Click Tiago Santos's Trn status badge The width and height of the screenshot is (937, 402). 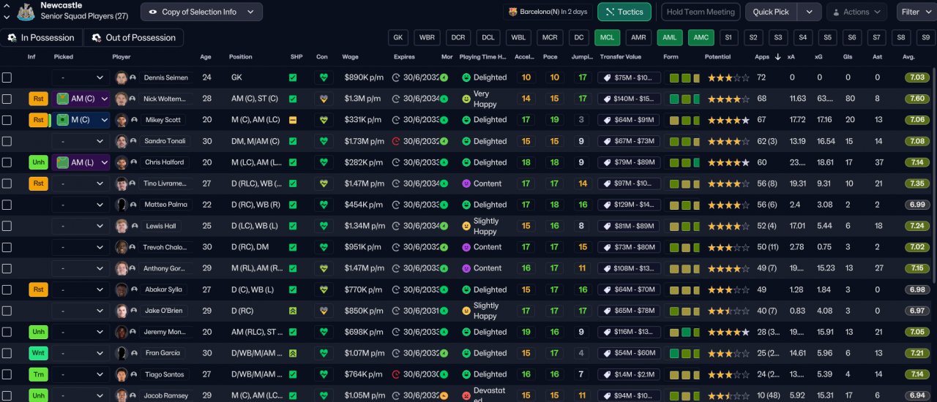39,374
